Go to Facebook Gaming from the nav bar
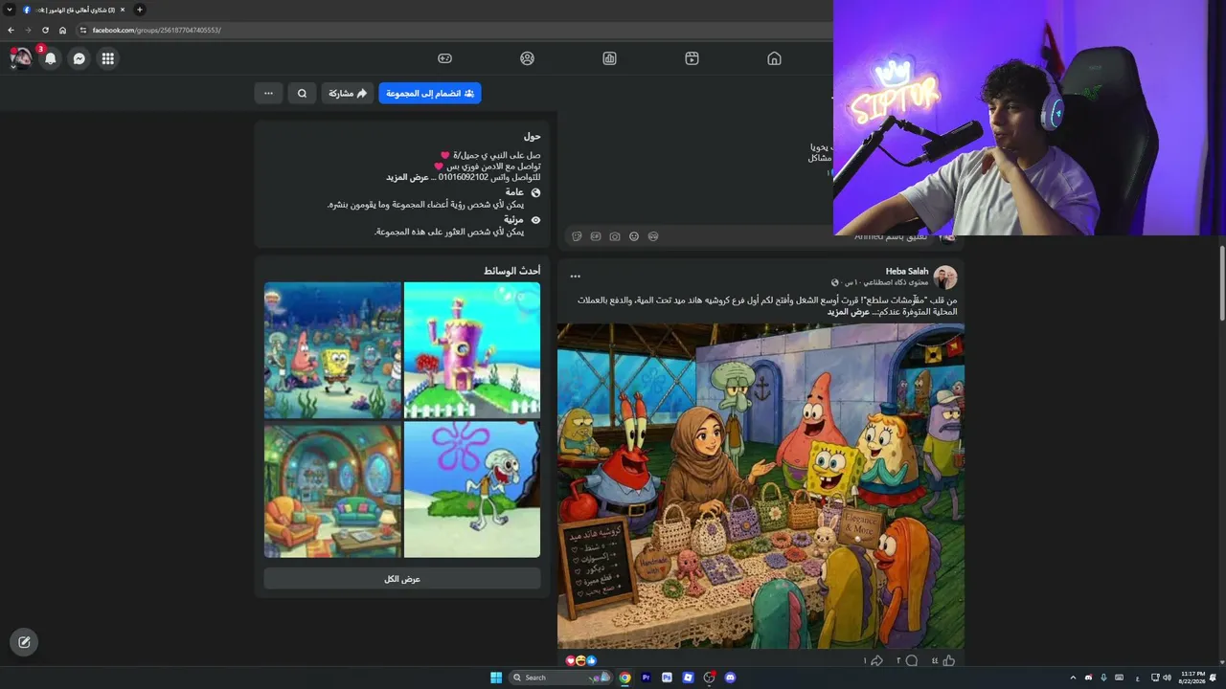The width and height of the screenshot is (1226, 689). (x=444, y=58)
